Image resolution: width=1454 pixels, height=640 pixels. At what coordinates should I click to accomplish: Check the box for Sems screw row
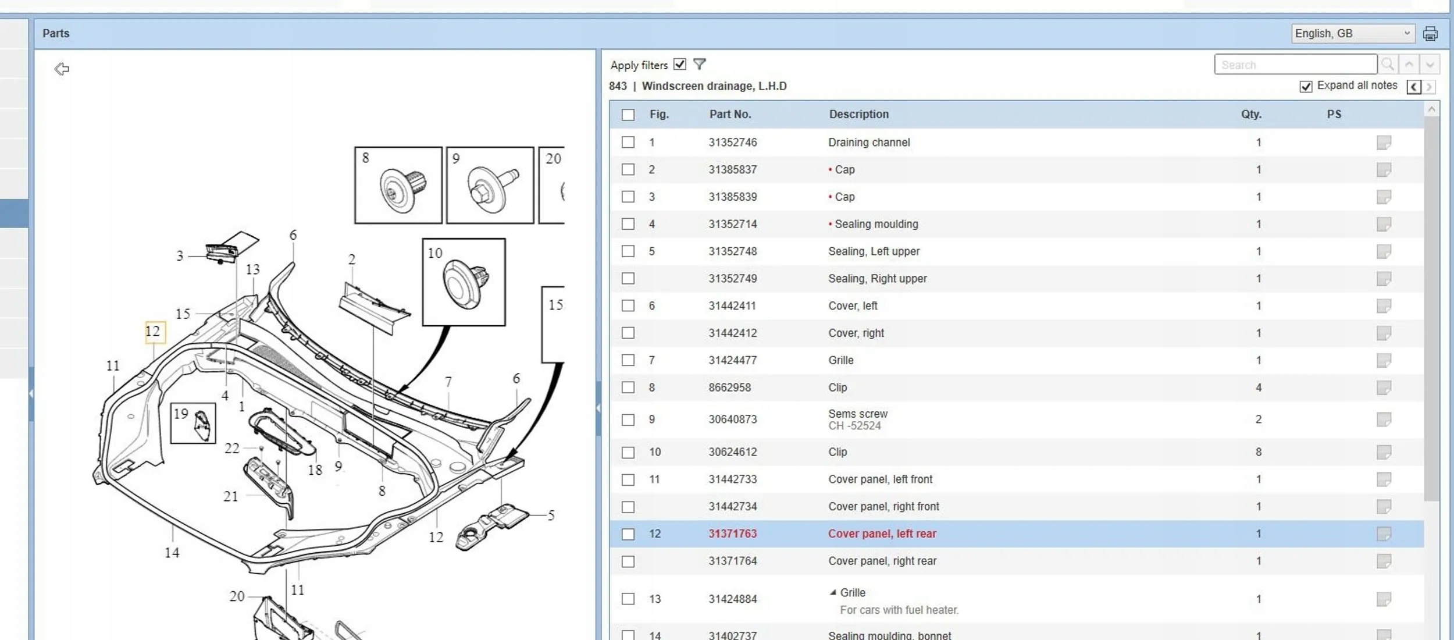628,420
